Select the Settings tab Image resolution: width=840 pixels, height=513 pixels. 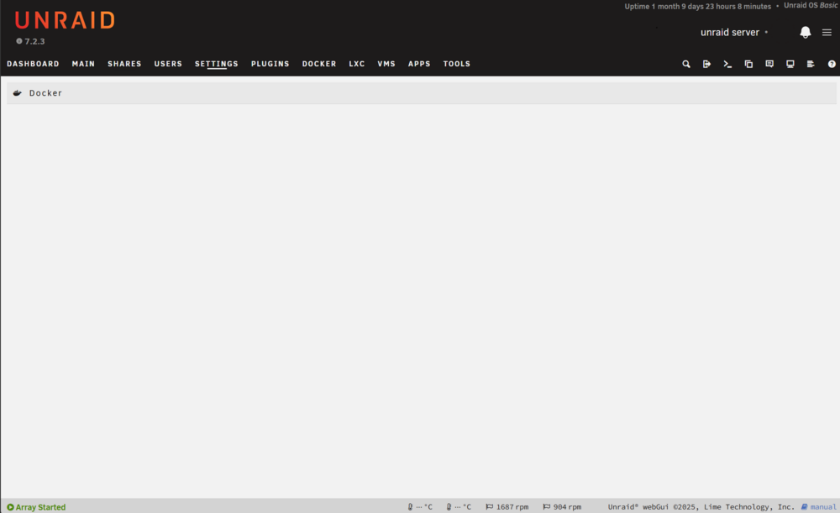point(217,64)
